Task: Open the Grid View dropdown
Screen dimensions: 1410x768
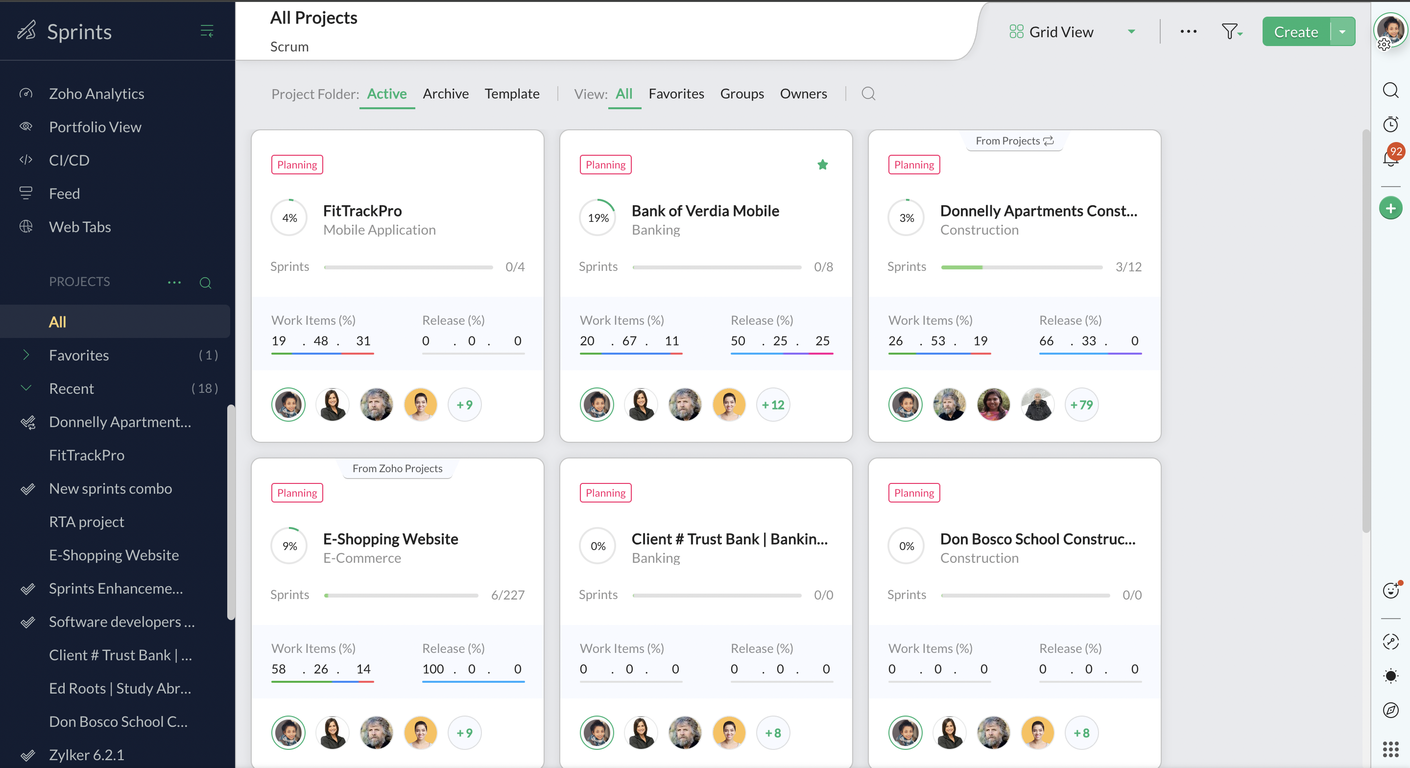Action: (1131, 32)
